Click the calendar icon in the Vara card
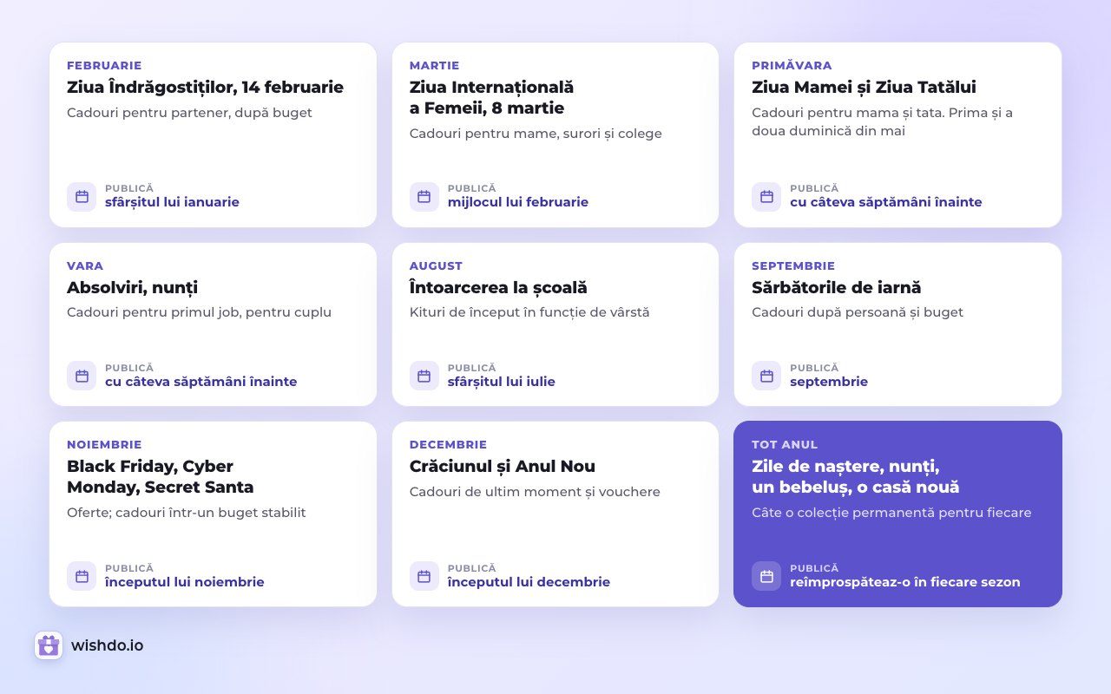1111x694 pixels. click(x=82, y=376)
